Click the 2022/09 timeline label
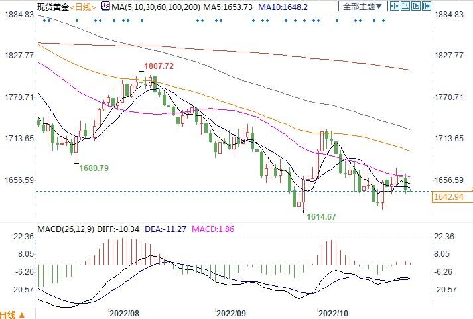Screen dimensions: 473x319 point(231,314)
